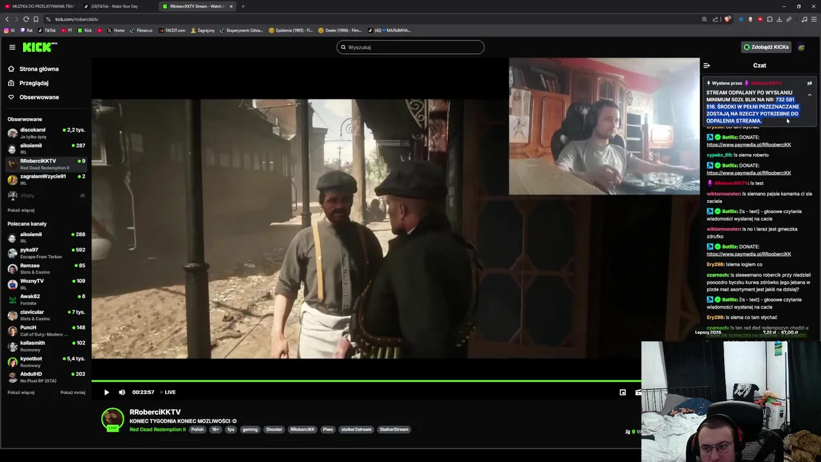Collapse recommended channels with Pokaż mniej
This screenshot has width=821, height=462.
click(72, 392)
